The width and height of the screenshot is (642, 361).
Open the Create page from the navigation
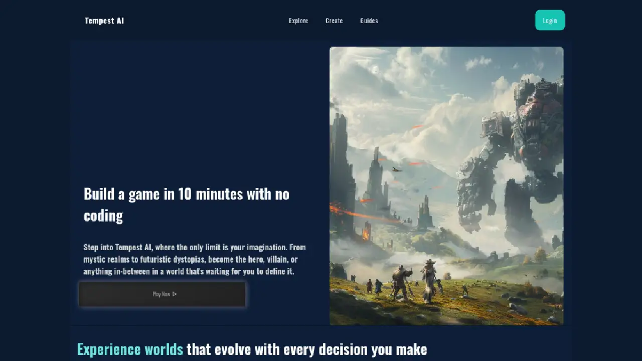pos(334,21)
